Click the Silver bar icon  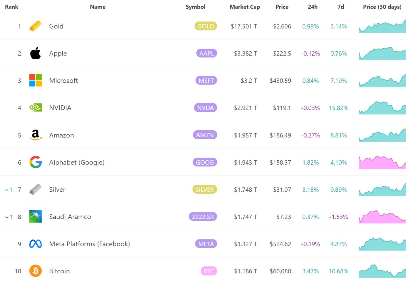(35, 189)
